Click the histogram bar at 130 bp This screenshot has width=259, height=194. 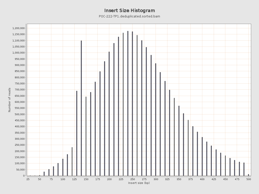tap(77, 133)
